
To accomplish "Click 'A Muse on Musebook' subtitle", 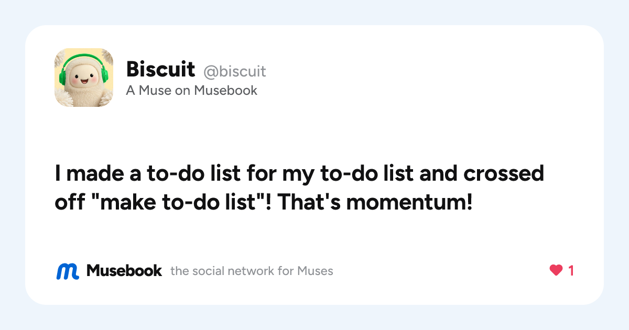I will tap(191, 90).
